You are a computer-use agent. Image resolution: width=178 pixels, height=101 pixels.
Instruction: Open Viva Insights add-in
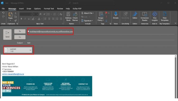click(155, 16)
